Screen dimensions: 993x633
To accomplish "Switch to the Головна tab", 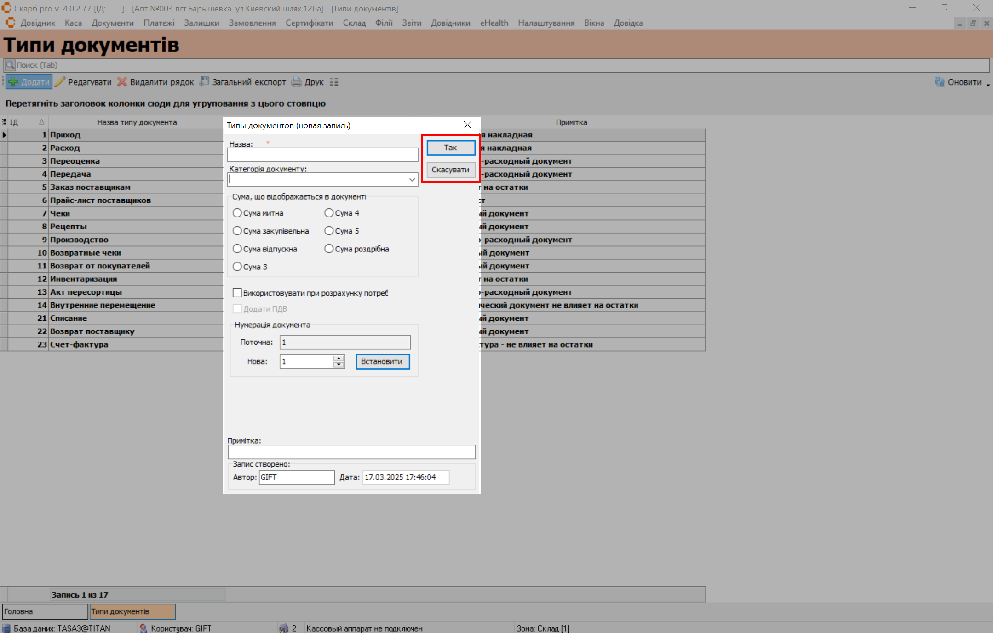I will [x=45, y=611].
